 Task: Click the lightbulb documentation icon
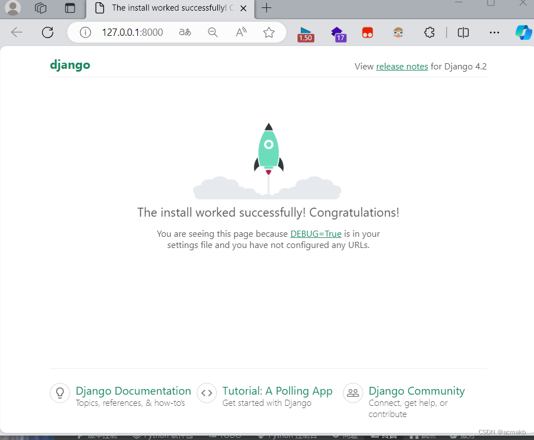coord(60,393)
